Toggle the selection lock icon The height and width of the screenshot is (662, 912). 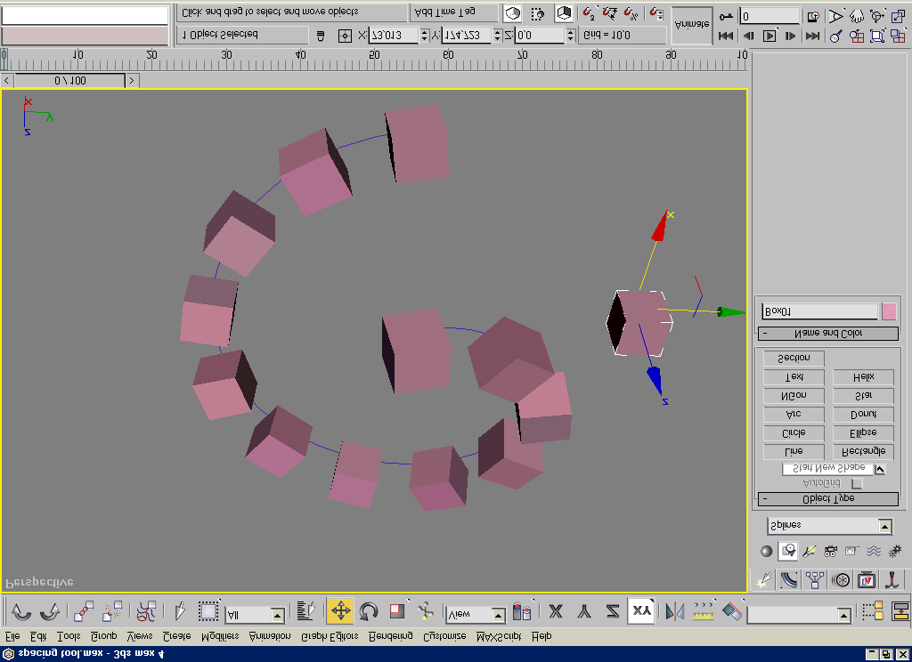tap(320, 36)
